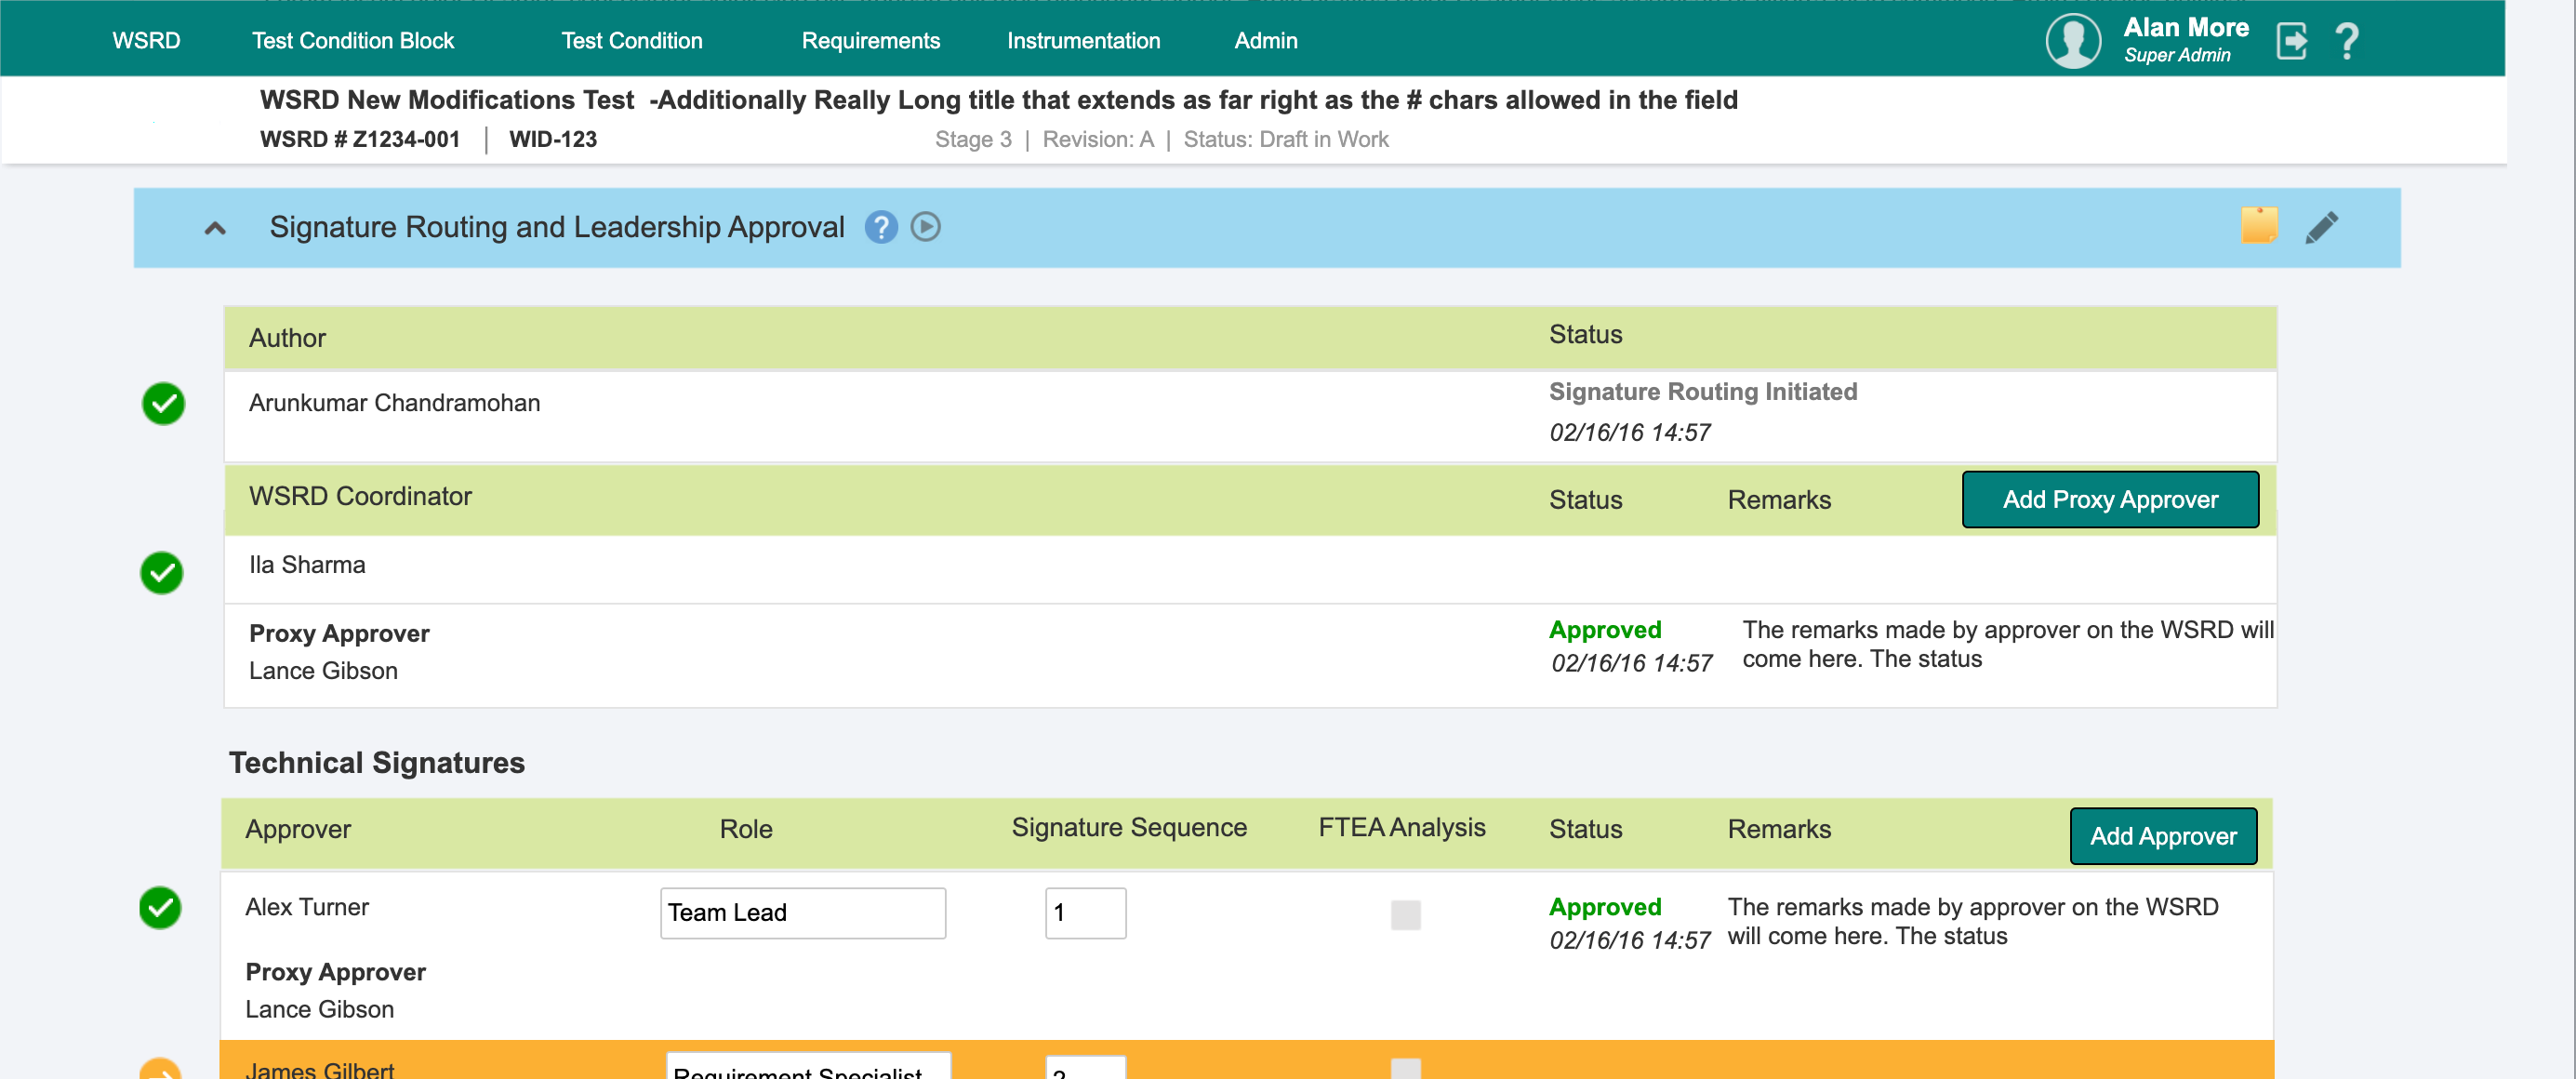Click the orange pending status indicator beside James Gilbert
Screen dimensions: 2576x1079
click(x=163, y=1072)
